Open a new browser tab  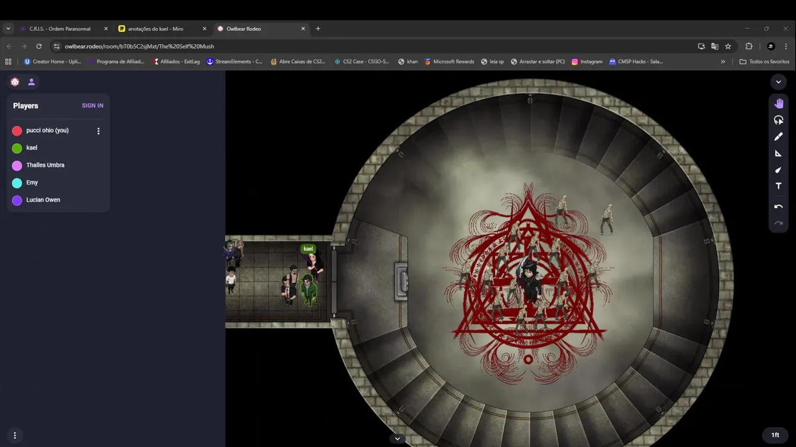(x=318, y=29)
